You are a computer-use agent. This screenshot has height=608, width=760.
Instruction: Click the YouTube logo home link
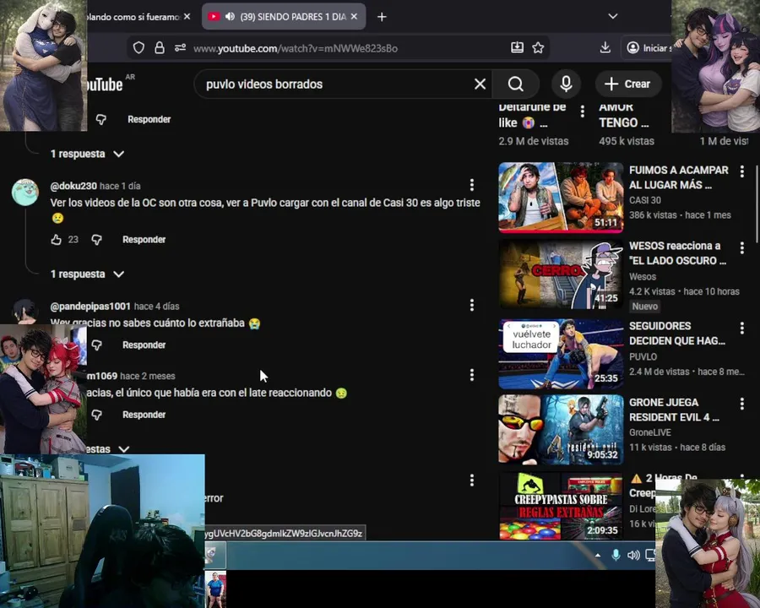click(x=105, y=84)
